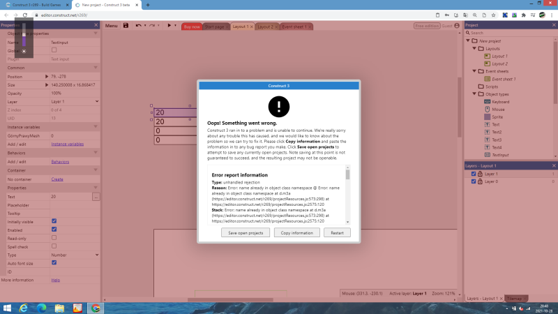
Task: Click Copy information button
Action: pos(297,233)
